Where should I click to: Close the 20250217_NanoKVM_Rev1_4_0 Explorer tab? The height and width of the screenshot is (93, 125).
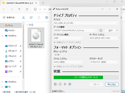point(36,3)
